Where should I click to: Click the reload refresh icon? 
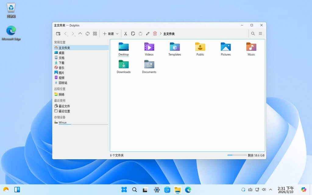[87, 34]
